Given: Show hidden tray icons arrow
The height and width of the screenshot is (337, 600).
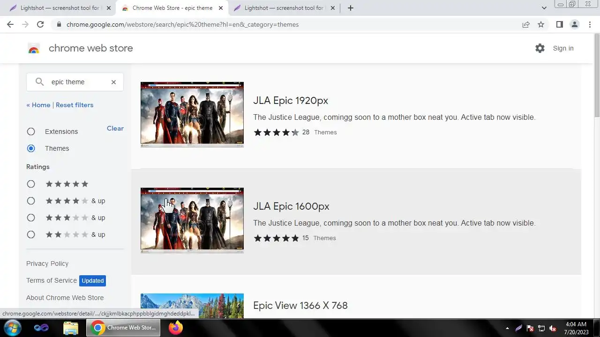Looking at the screenshot, I should tap(507, 328).
